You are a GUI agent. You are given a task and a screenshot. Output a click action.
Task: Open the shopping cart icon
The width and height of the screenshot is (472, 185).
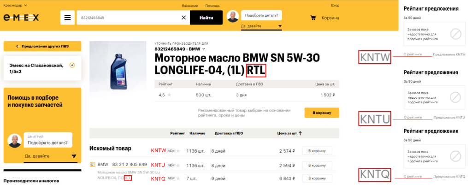313,18
